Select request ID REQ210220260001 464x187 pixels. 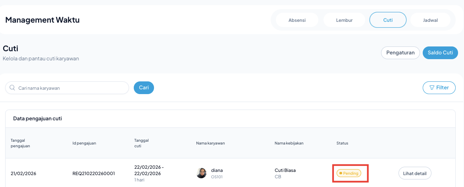point(93,174)
